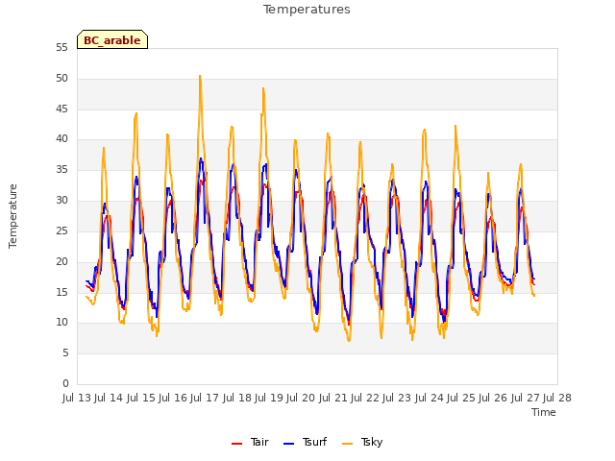Click the 55 y-axis tick label
615x461 pixels.
61,48
